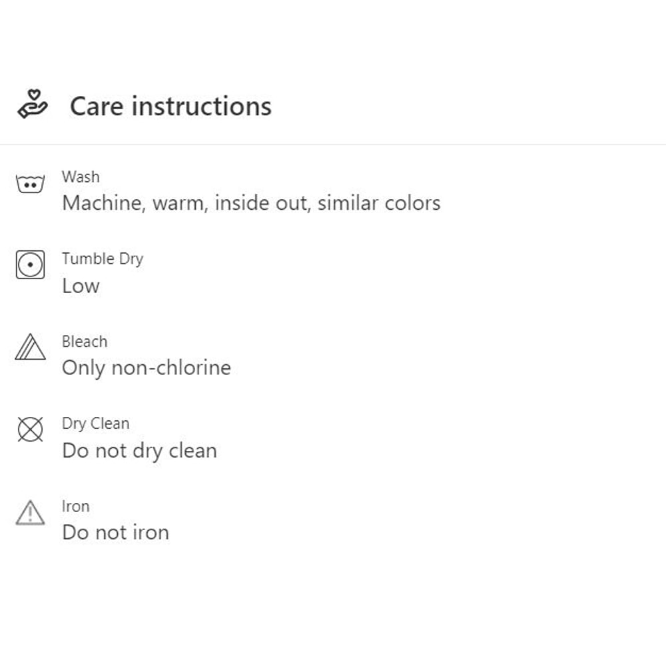666x666 pixels.
Task: Click the "Care instructions" heading
Action: 170,107
